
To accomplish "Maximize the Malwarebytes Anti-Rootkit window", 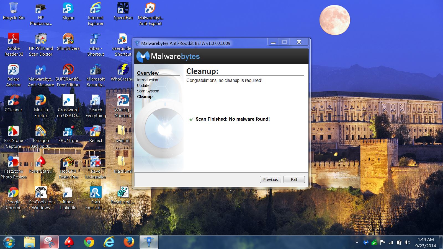I will point(284,42).
